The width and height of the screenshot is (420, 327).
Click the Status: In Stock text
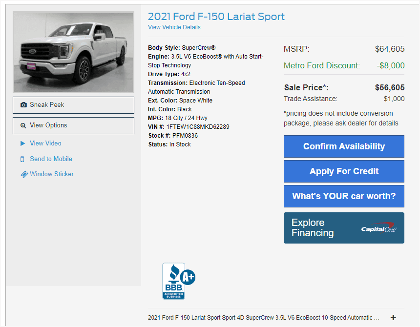click(x=169, y=144)
